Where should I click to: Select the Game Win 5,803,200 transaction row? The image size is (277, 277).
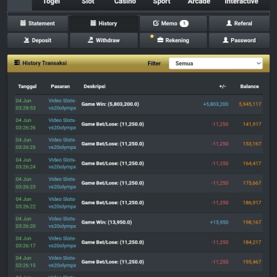coord(138,105)
